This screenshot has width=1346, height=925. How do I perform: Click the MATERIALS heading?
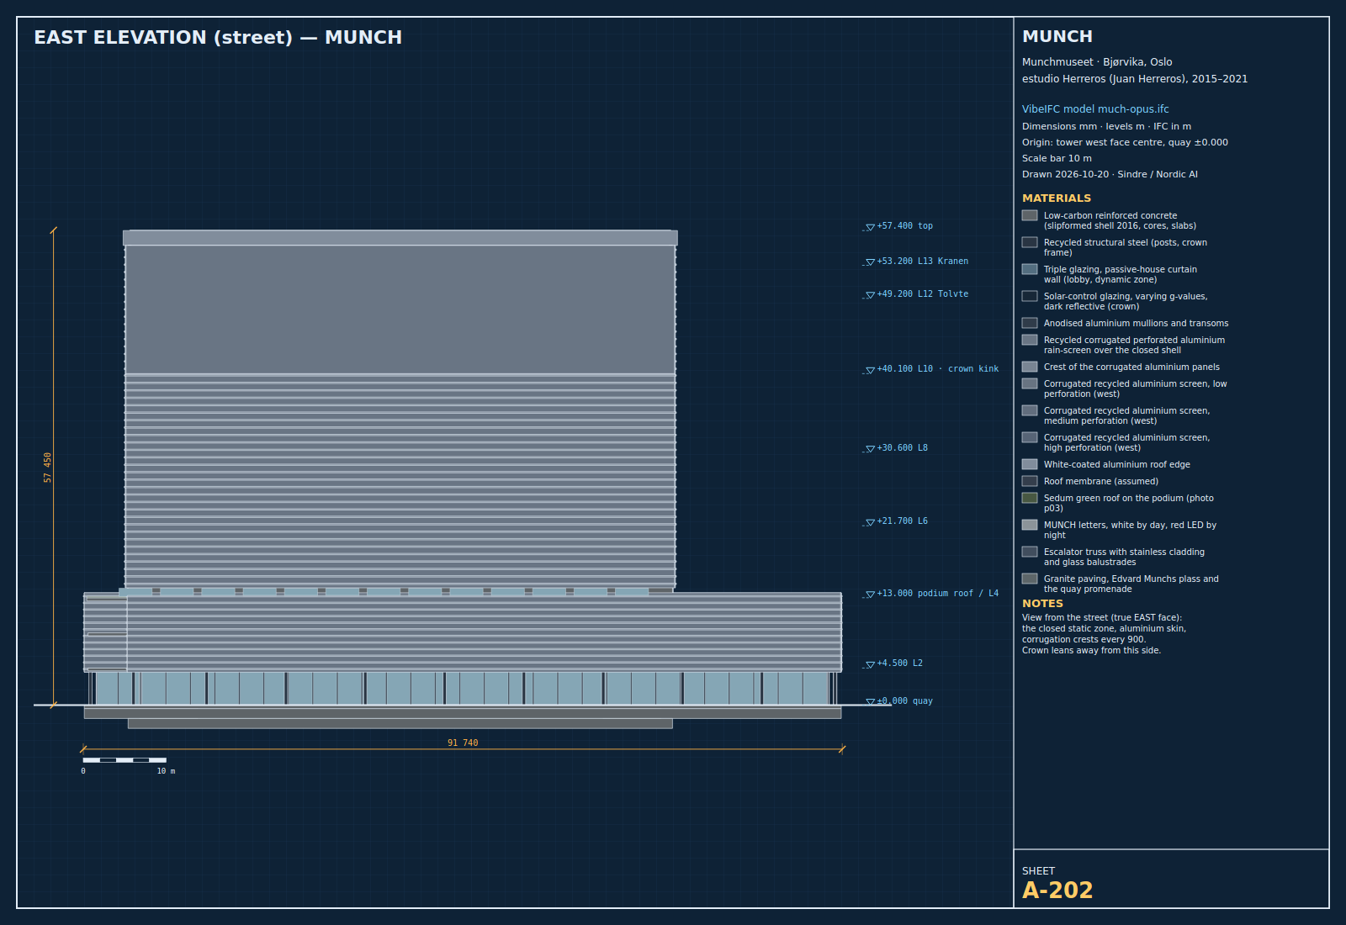[1057, 198]
